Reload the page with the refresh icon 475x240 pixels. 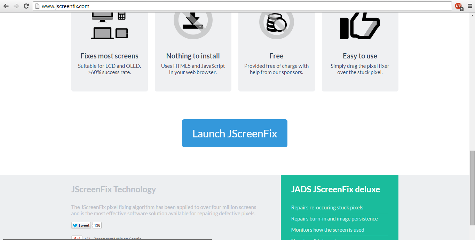click(x=26, y=6)
